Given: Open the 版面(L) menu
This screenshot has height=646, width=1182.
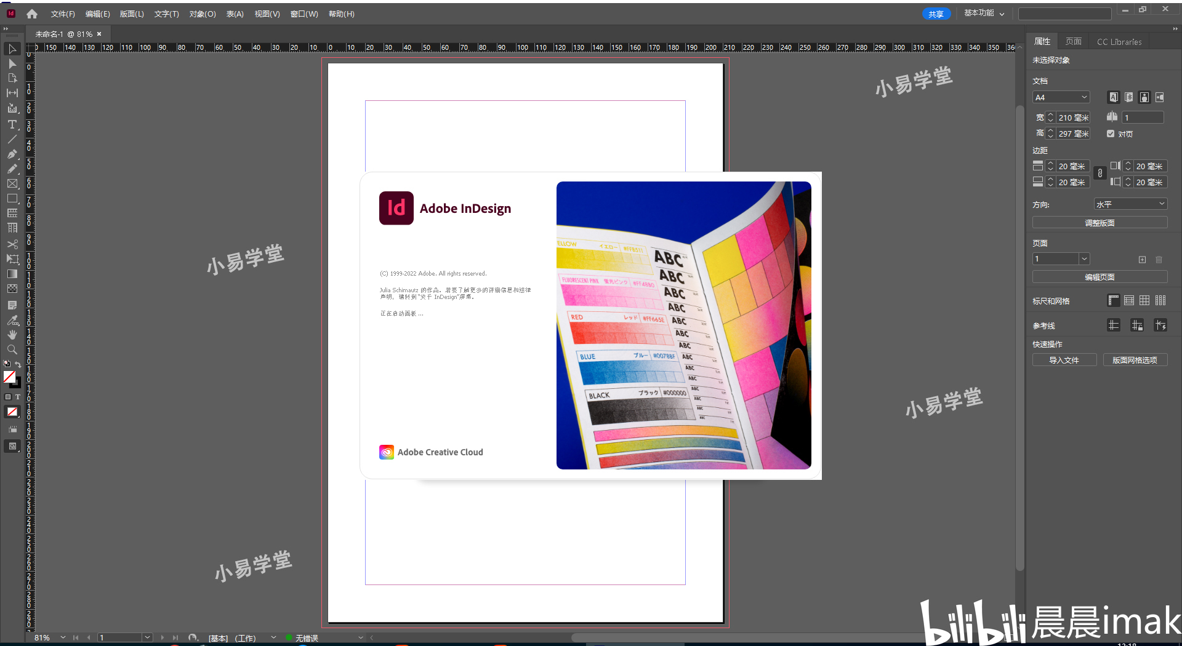Looking at the screenshot, I should [132, 14].
